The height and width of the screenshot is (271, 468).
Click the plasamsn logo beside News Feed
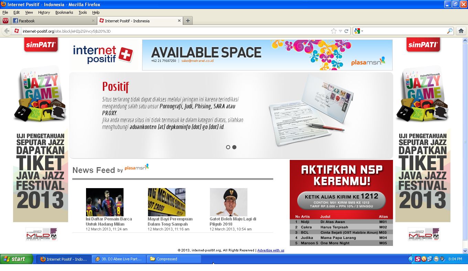137,168
